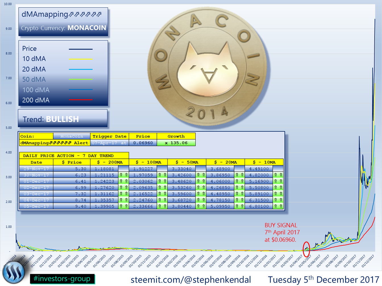The image size is (382, 286).
Task: Click the dMAmapping title text
Action: pyautogui.click(x=61, y=14)
